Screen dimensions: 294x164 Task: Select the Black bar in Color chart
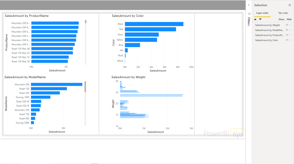point(154,24)
